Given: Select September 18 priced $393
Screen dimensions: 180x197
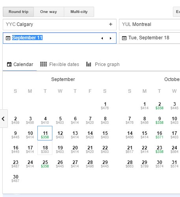Looking at the screenshot, I should (x=45, y=149).
